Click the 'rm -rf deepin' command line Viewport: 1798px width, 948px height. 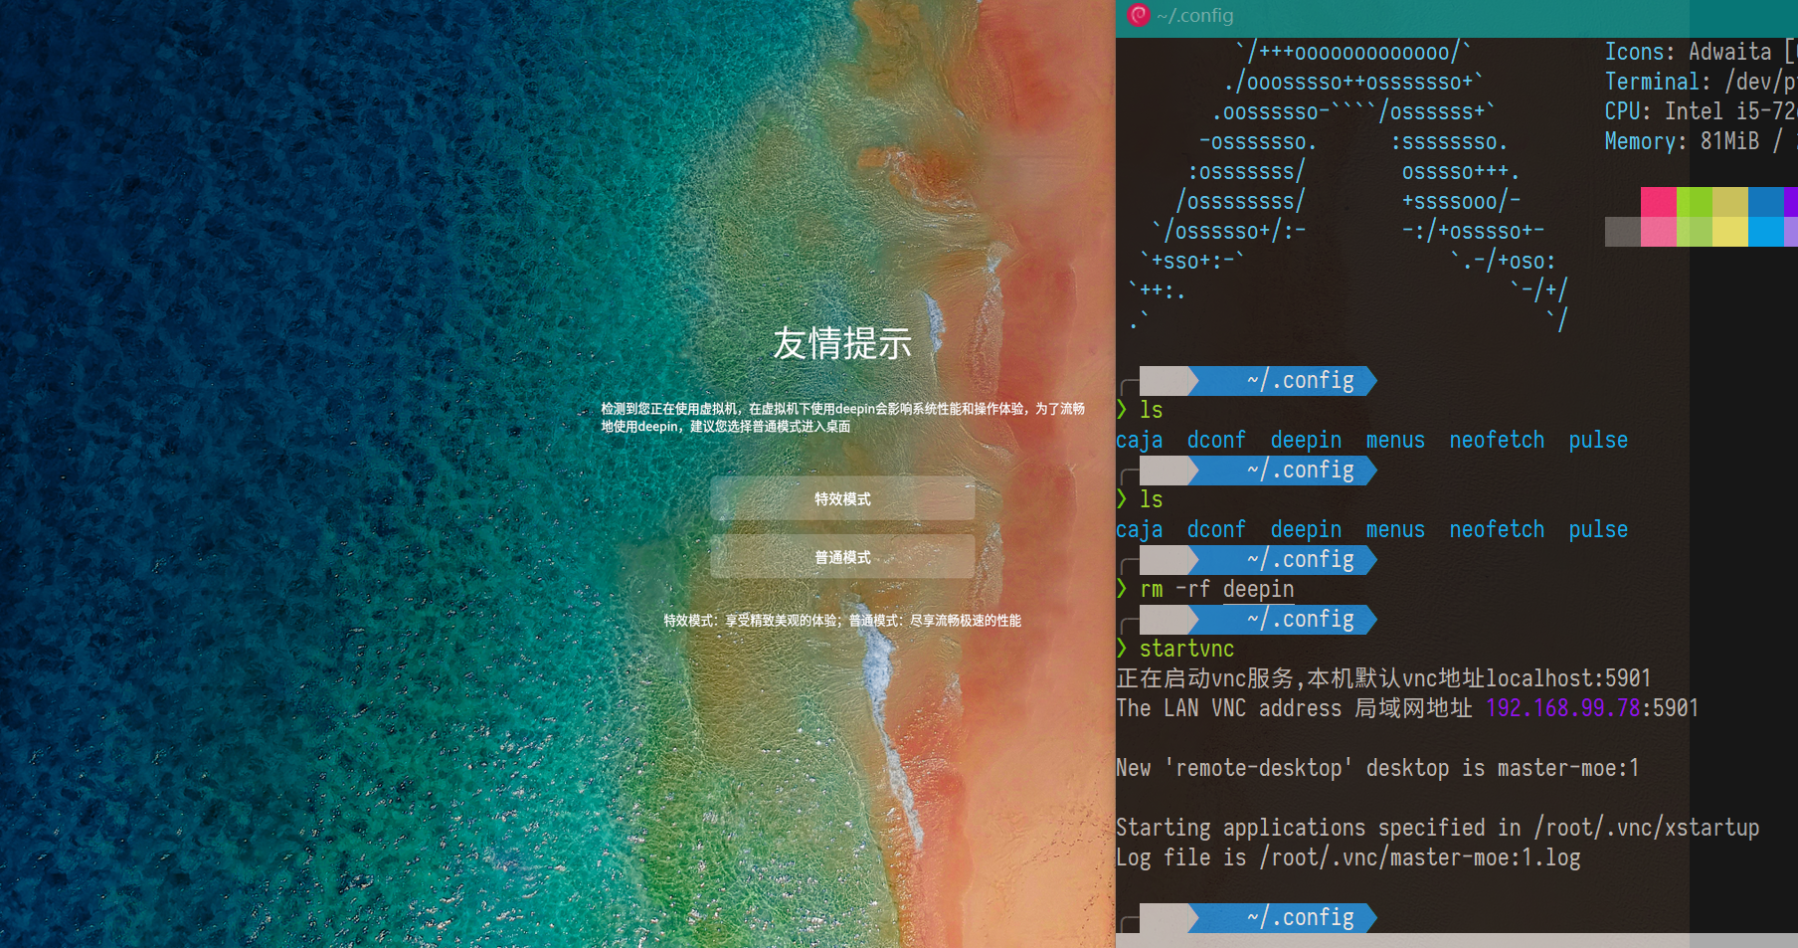tap(1217, 589)
